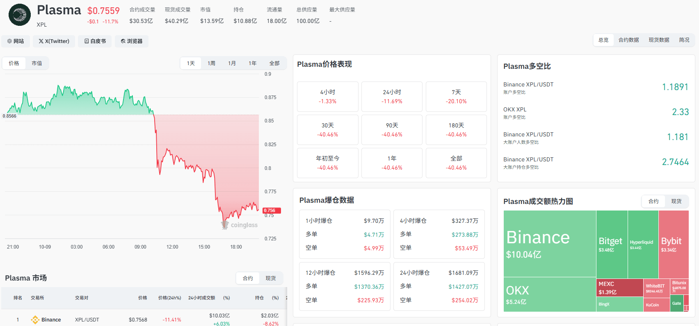
Task: Click the Bitget heatmap block
Action: [x=612, y=244]
